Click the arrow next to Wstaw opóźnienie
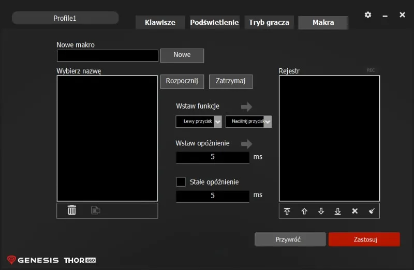The width and height of the screenshot is (414, 270). pyautogui.click(x=246, y=143)
